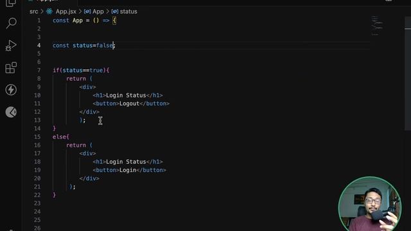Click the closing div tag on line 20

point(89,178)
